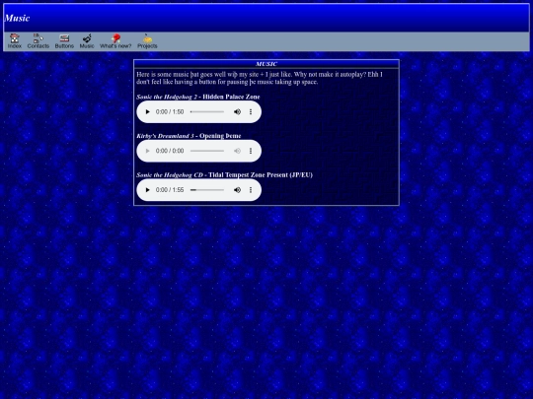The height and width of the screenshot is (399, 533).
Task: Play the Opening Demo track
Action: pos(147,151)
